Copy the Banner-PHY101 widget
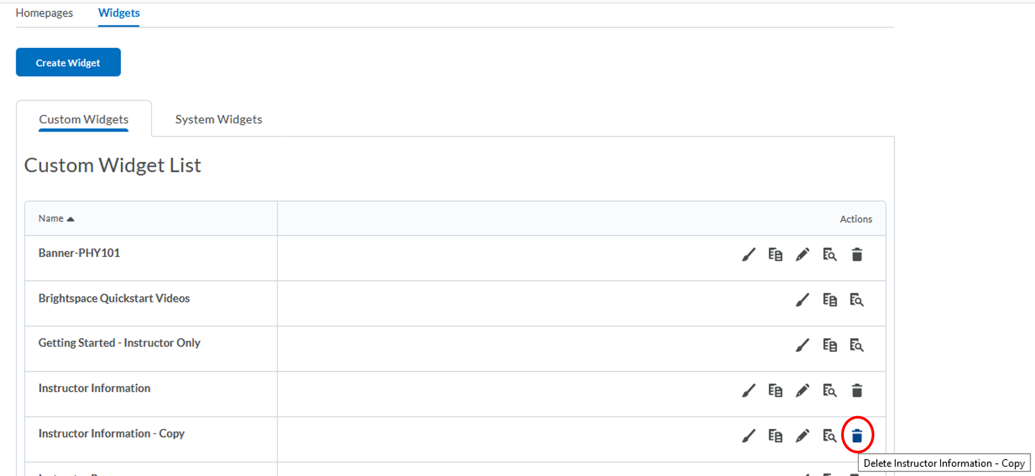This screenshot has width=1035, height=476. 776,254
